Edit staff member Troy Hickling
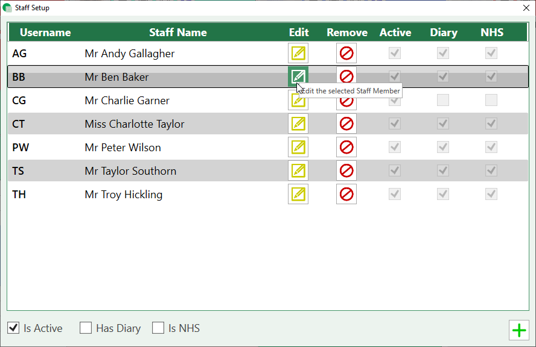 pyautogui.click(x=298, y=195)
